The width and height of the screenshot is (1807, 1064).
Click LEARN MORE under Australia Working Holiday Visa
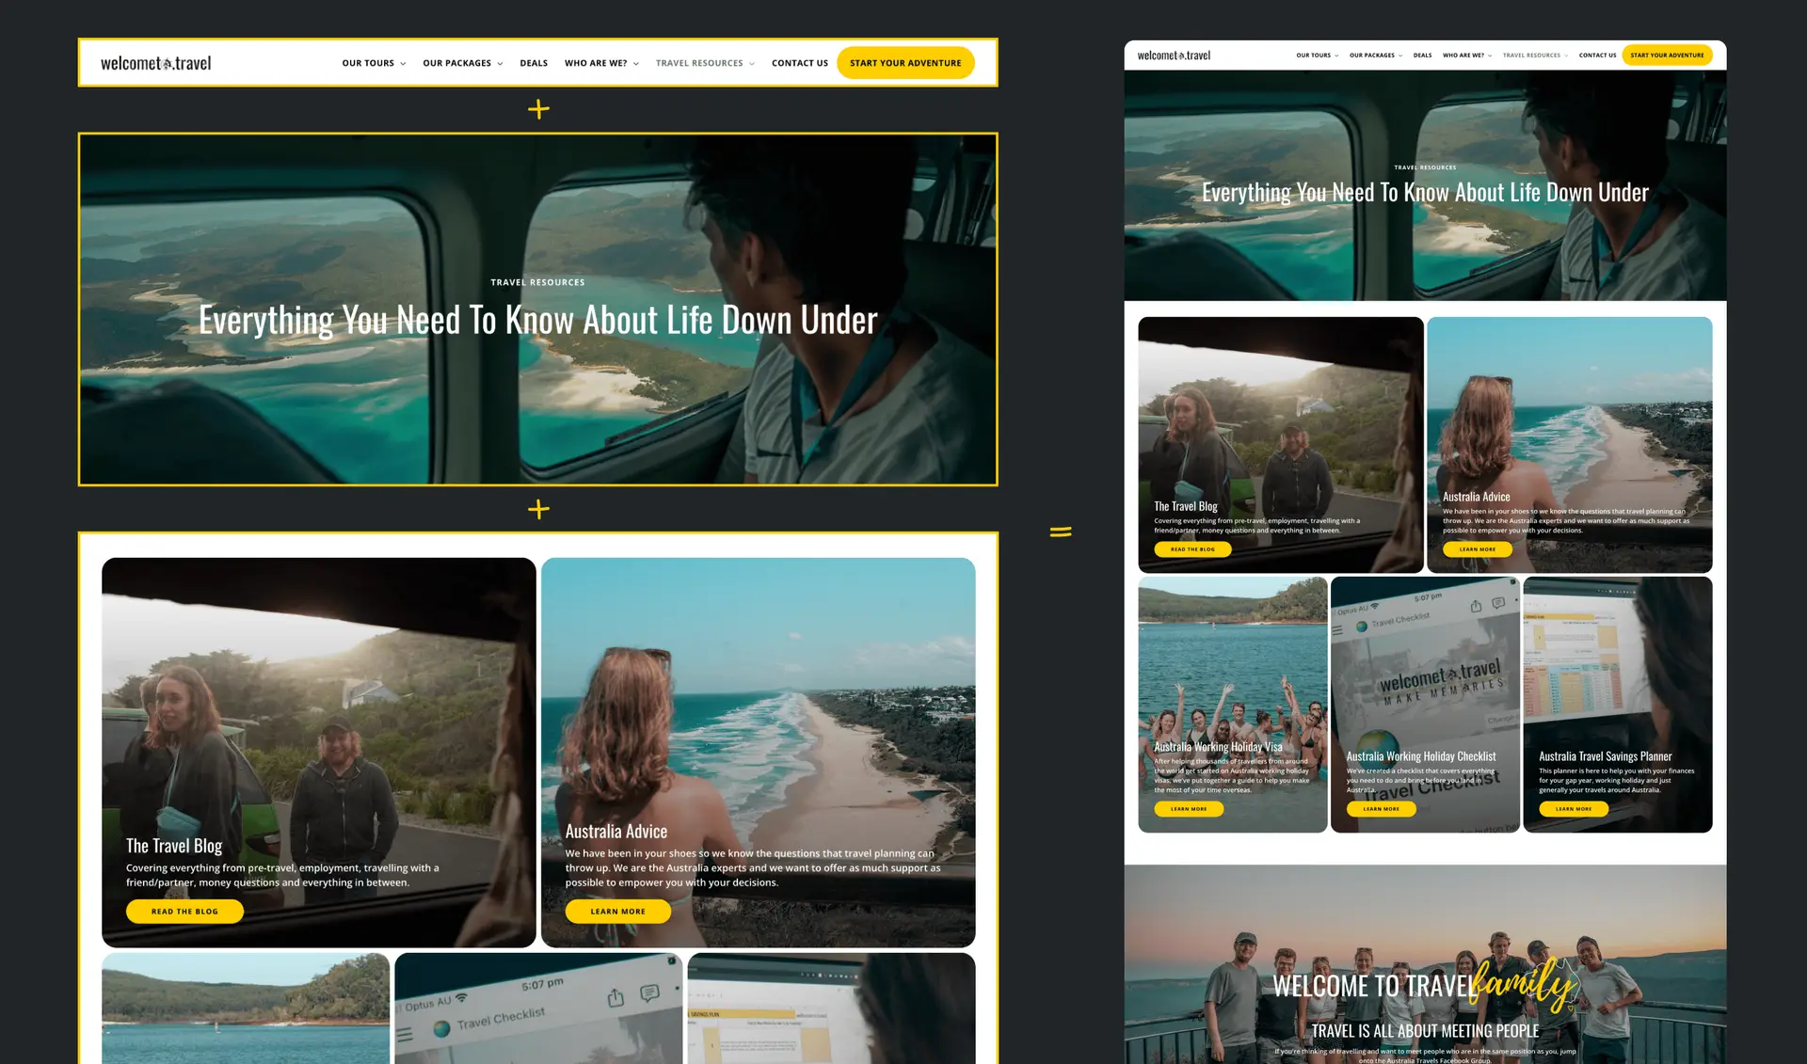(1189, 809)
